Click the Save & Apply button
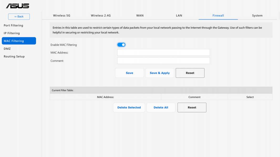Viewport: 280px width, 157px height. (x=160, y=73)
